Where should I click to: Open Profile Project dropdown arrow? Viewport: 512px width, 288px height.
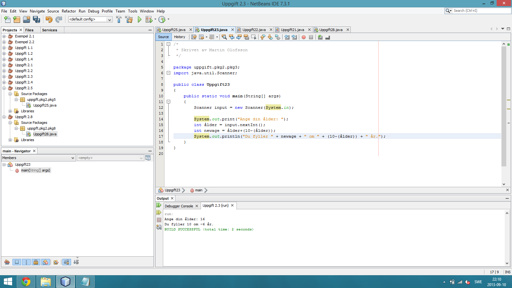pyautogui.click(x=168, y=19)
